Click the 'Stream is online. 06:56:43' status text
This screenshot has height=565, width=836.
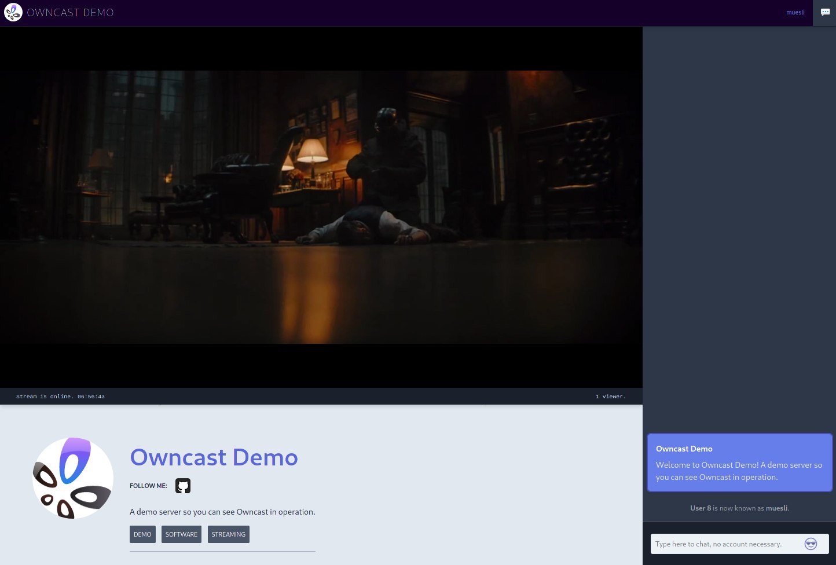pyautogui.click(x=60, y=397)
